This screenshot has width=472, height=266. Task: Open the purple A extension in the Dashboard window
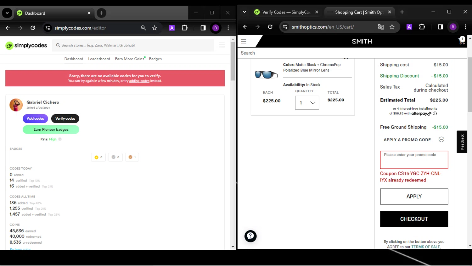pyautogui.click(x=172, y=28)
